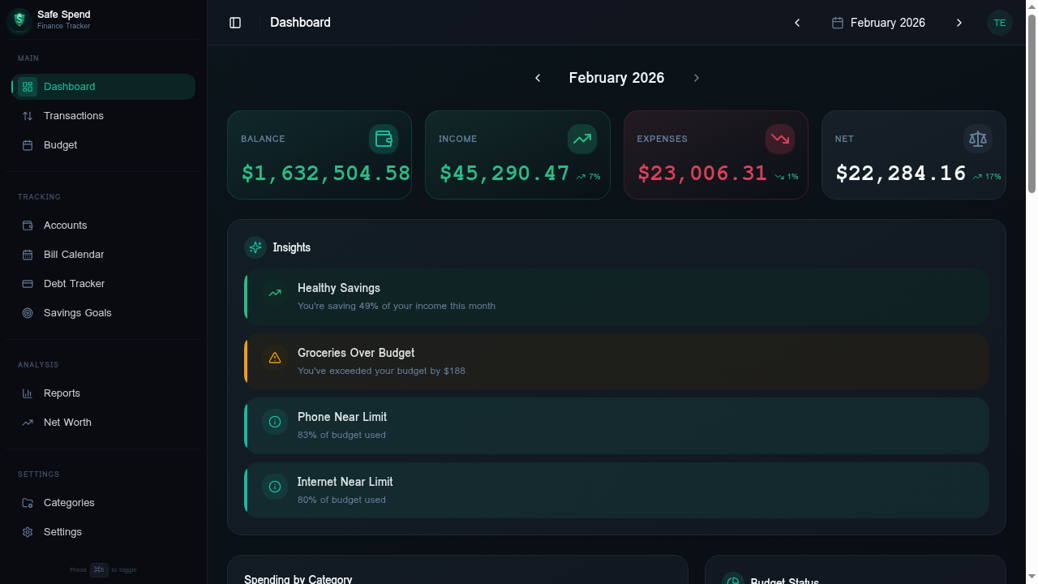Click the Balance wallet card icon
The height and width of the screenshot is (584, 1038).
(x=383, y=139)
